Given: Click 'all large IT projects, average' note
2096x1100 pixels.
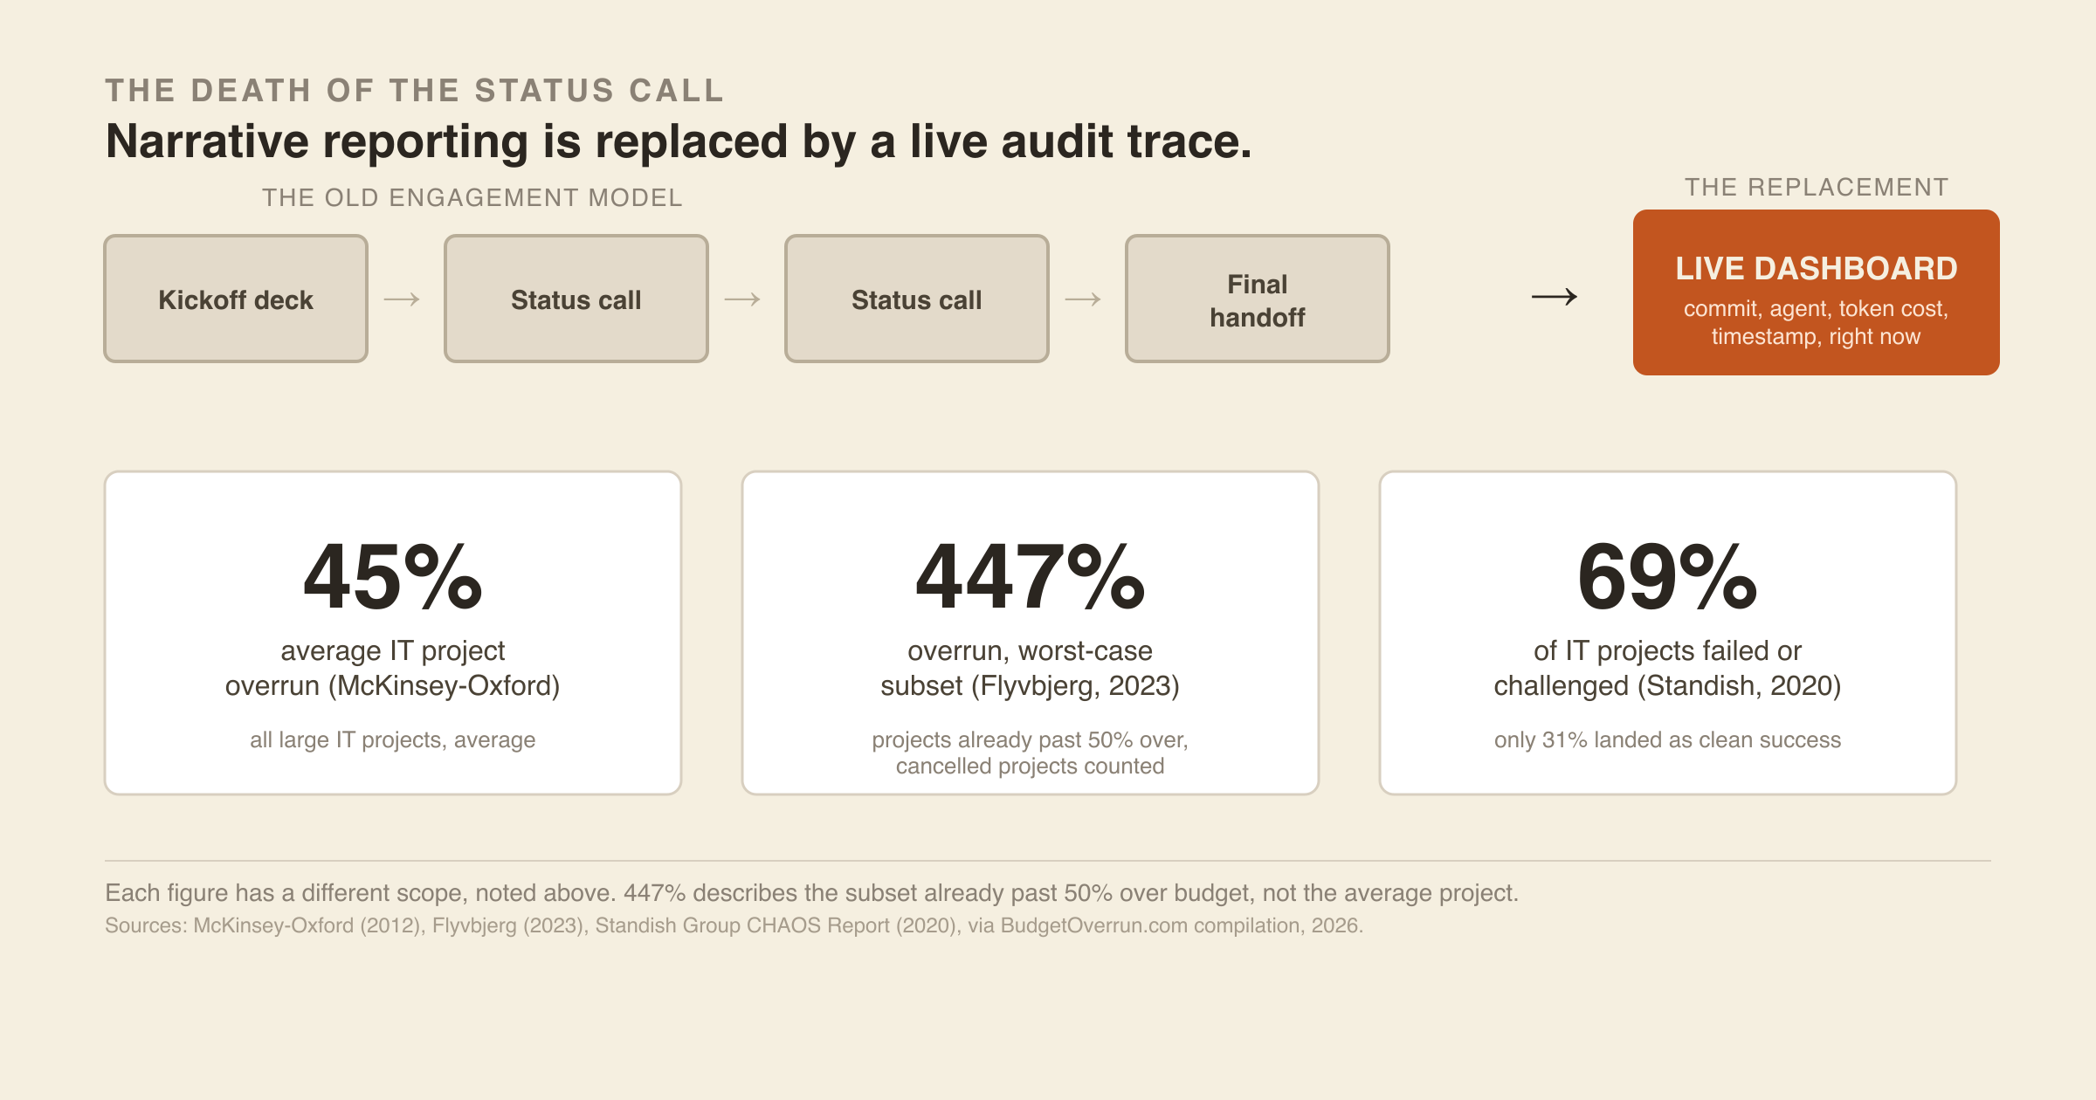Looking at the screenshot, I should point(393,739).
